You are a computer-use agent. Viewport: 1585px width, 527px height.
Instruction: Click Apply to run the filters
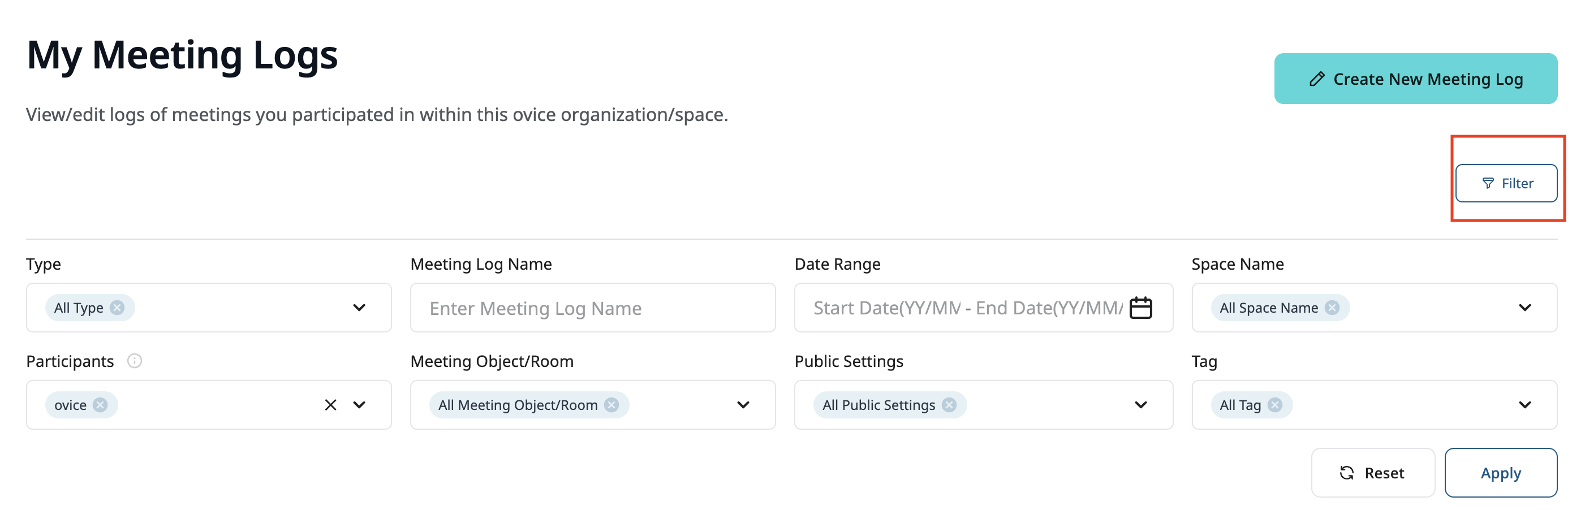pos(1500,473)
